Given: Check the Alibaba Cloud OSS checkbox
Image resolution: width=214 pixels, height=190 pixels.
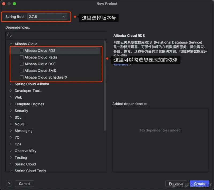Looking at the screenshot, I should pyautogui.click(x=22, y=64).
